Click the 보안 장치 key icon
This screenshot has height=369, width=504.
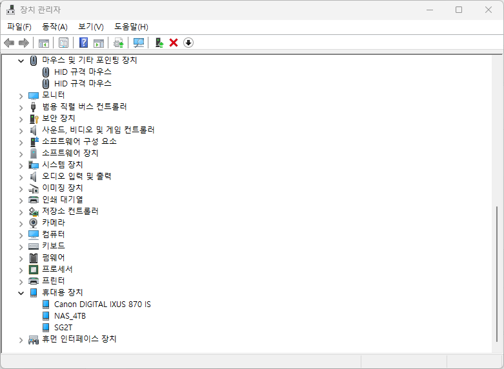pyautogui.click(x=34, y=119)
